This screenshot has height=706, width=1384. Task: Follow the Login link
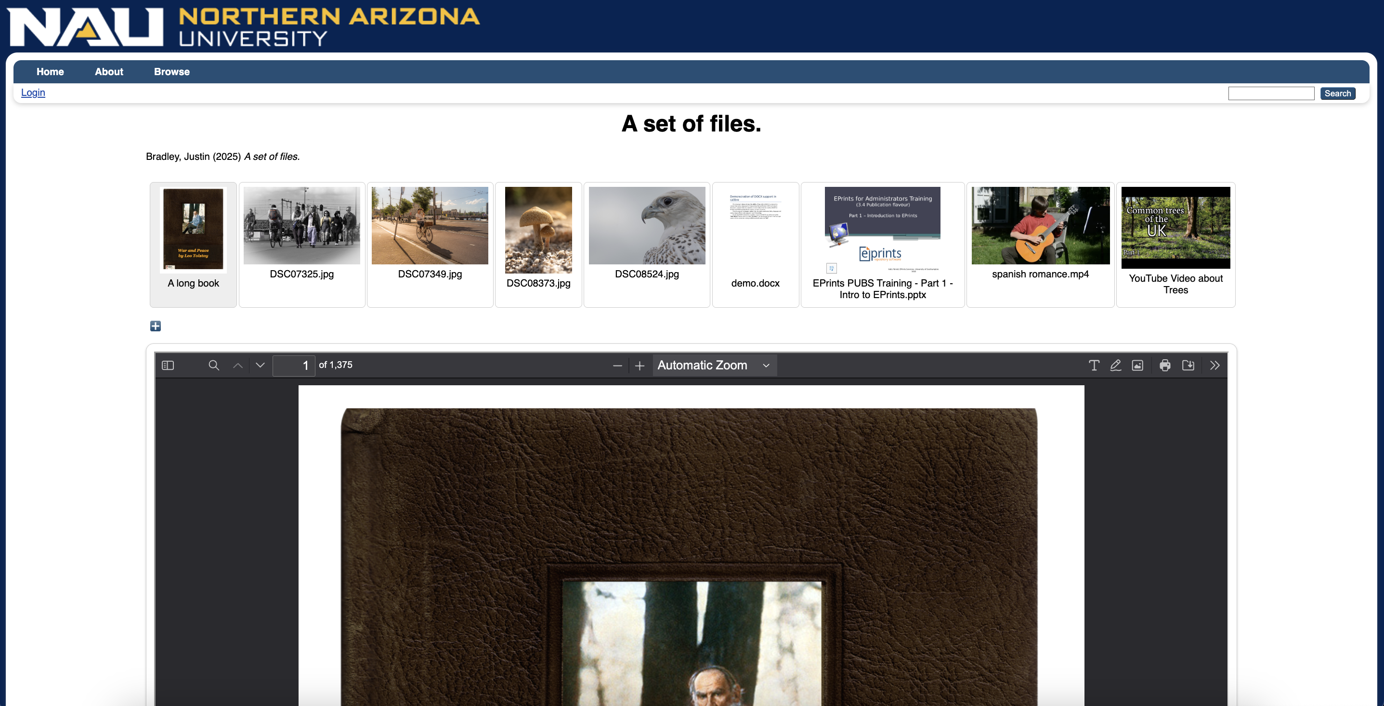coord(33,92)
